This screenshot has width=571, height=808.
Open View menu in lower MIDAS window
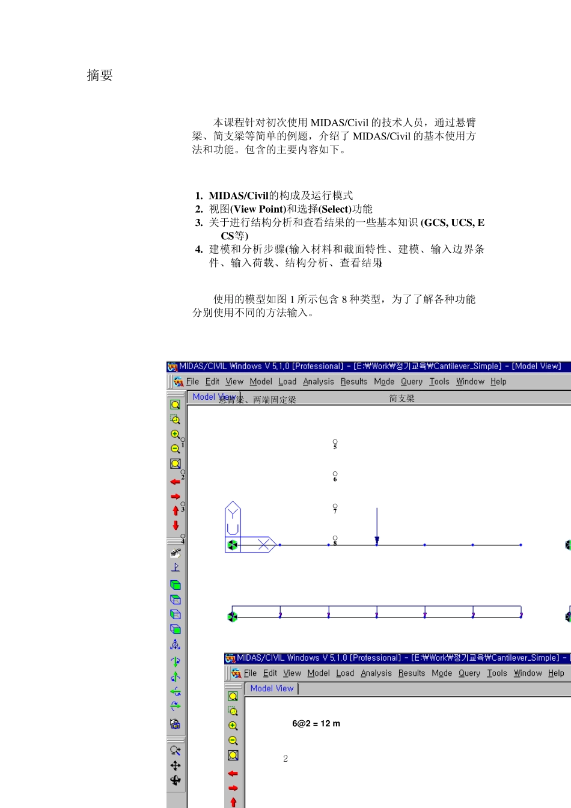292,673
